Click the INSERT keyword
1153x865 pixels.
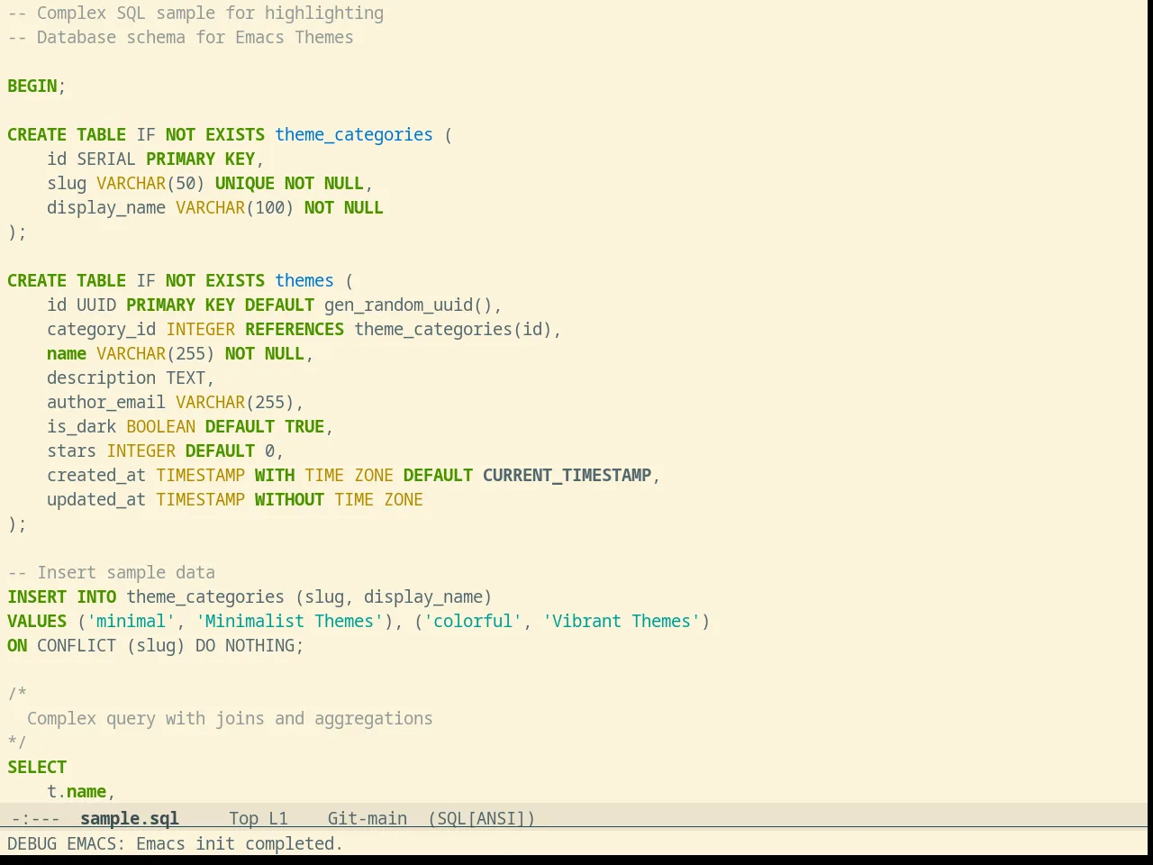coord(37,596)
